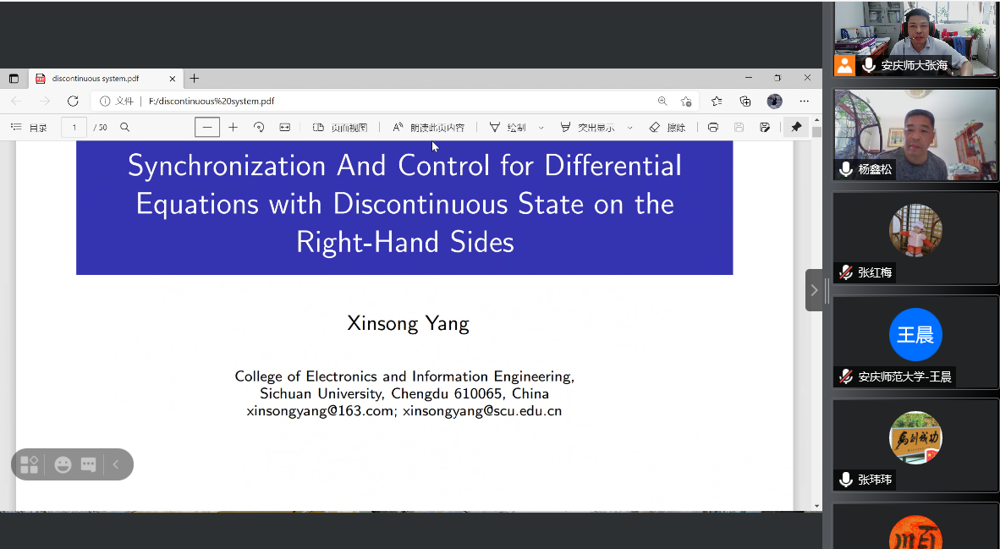
Task: Rotate the PDF page
Action: coord(259,128)
